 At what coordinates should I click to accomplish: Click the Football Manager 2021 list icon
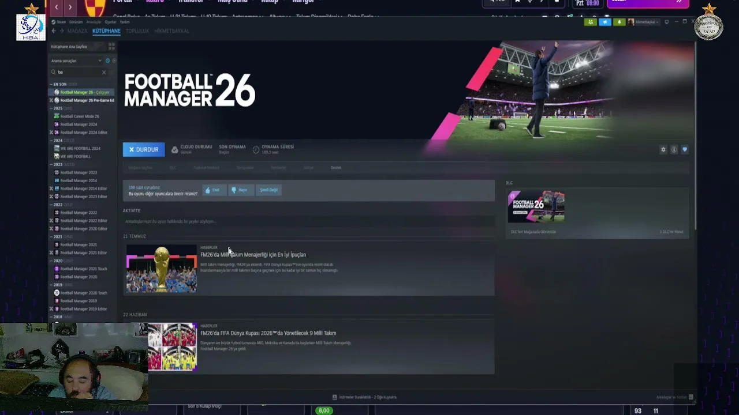coord(57,244)
